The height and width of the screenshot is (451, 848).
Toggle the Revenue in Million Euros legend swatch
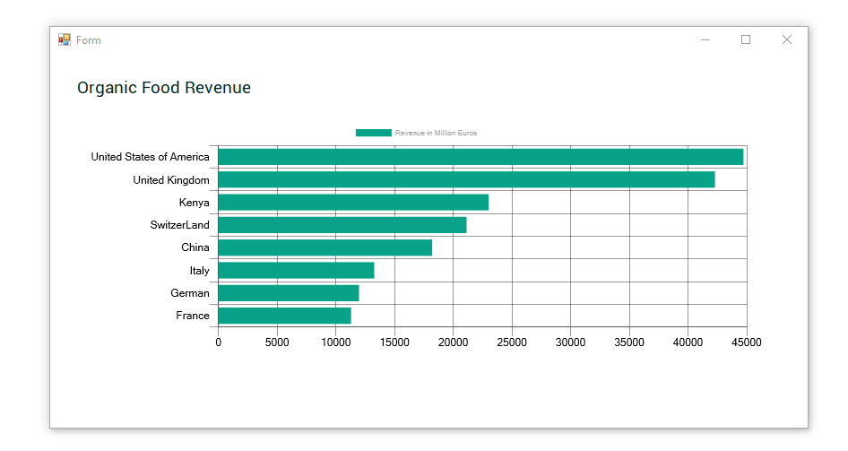pyautogui.click(x=373, y=133)
